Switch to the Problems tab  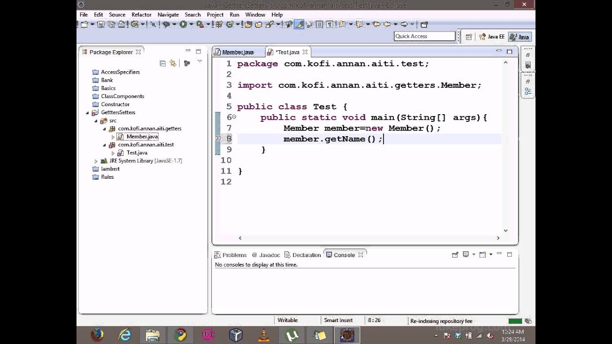coord(230,255)
